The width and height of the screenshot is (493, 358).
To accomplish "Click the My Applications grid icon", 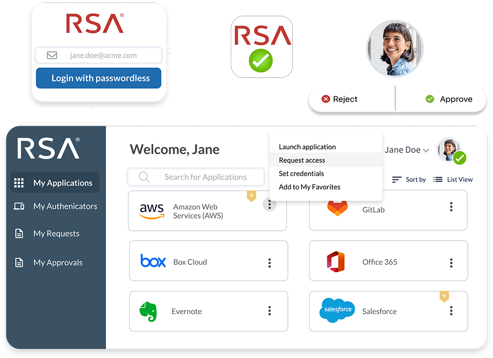I will pyautogui.click(x=19, y=183).
